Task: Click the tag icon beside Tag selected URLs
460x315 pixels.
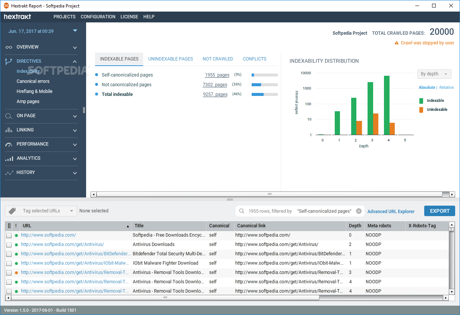Action: click(12, 211)
